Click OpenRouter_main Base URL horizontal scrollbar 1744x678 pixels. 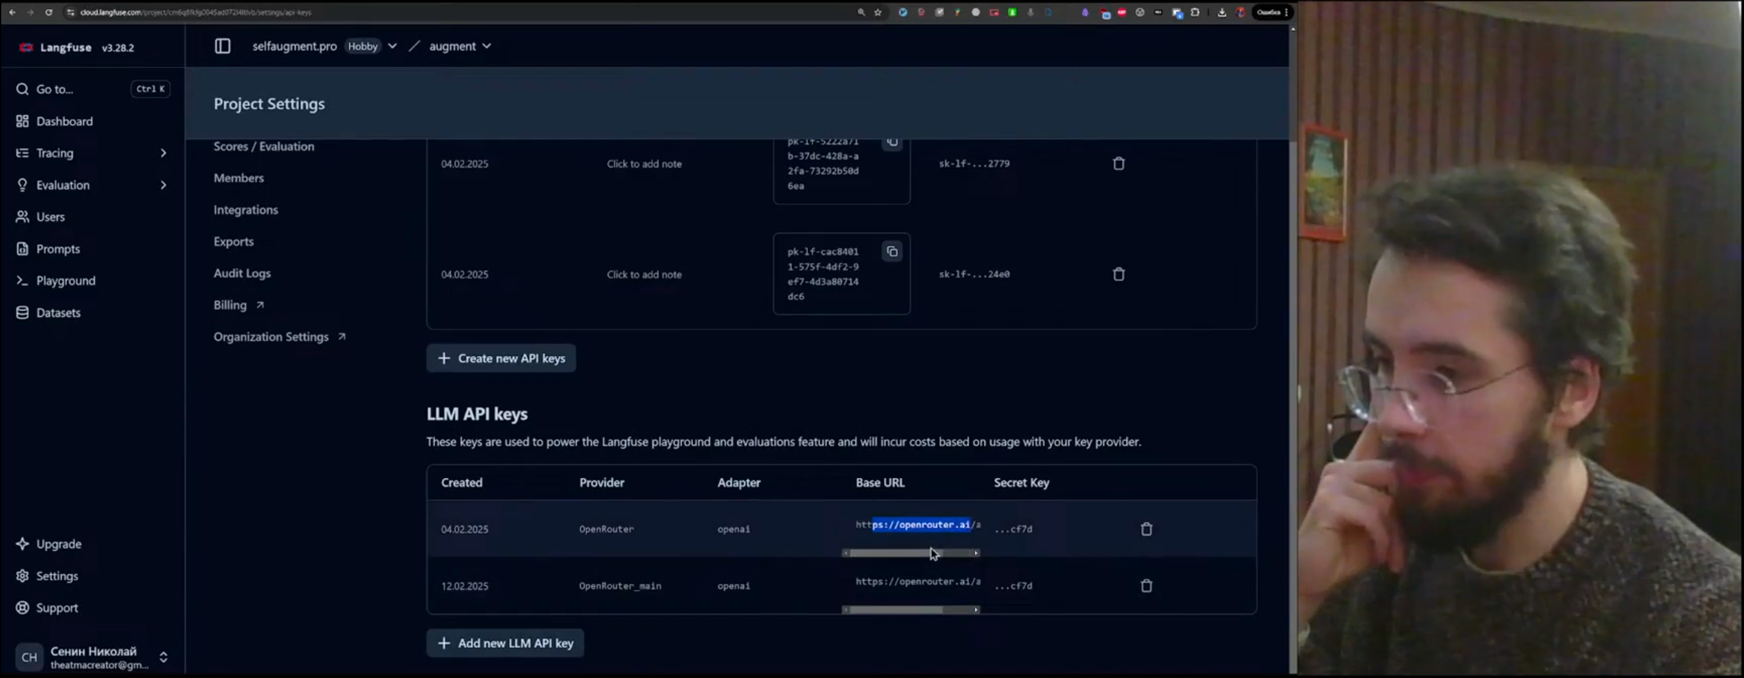pyautogui.click(x=895, y=610)
